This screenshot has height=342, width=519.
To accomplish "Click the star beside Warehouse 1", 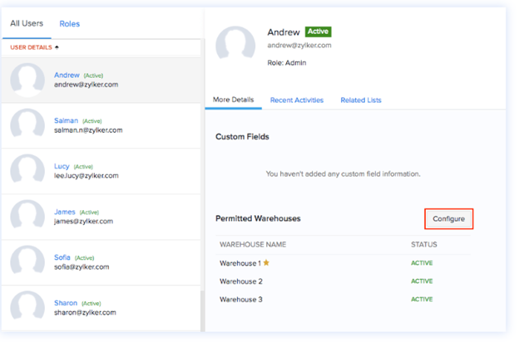I will pos(266,263).
